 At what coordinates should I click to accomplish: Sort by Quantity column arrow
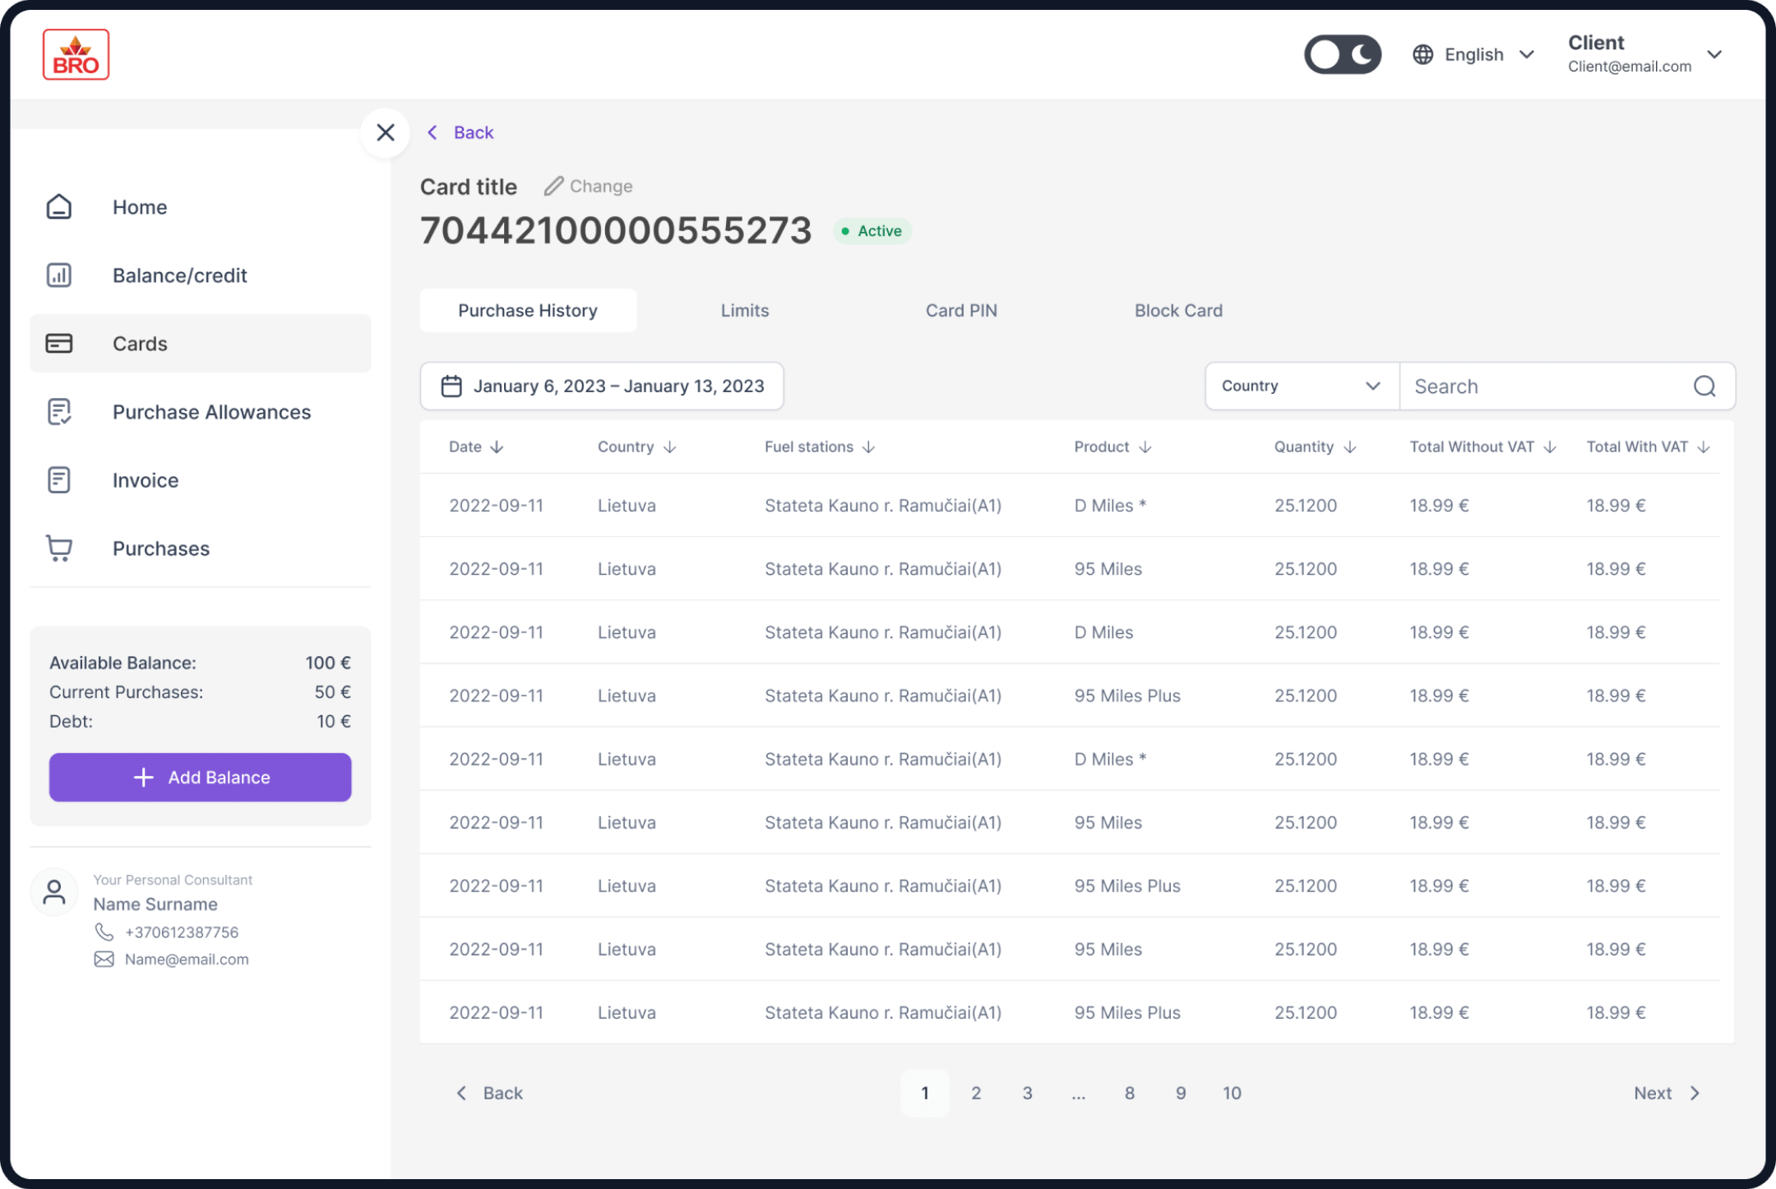[x=1349, y=446]
